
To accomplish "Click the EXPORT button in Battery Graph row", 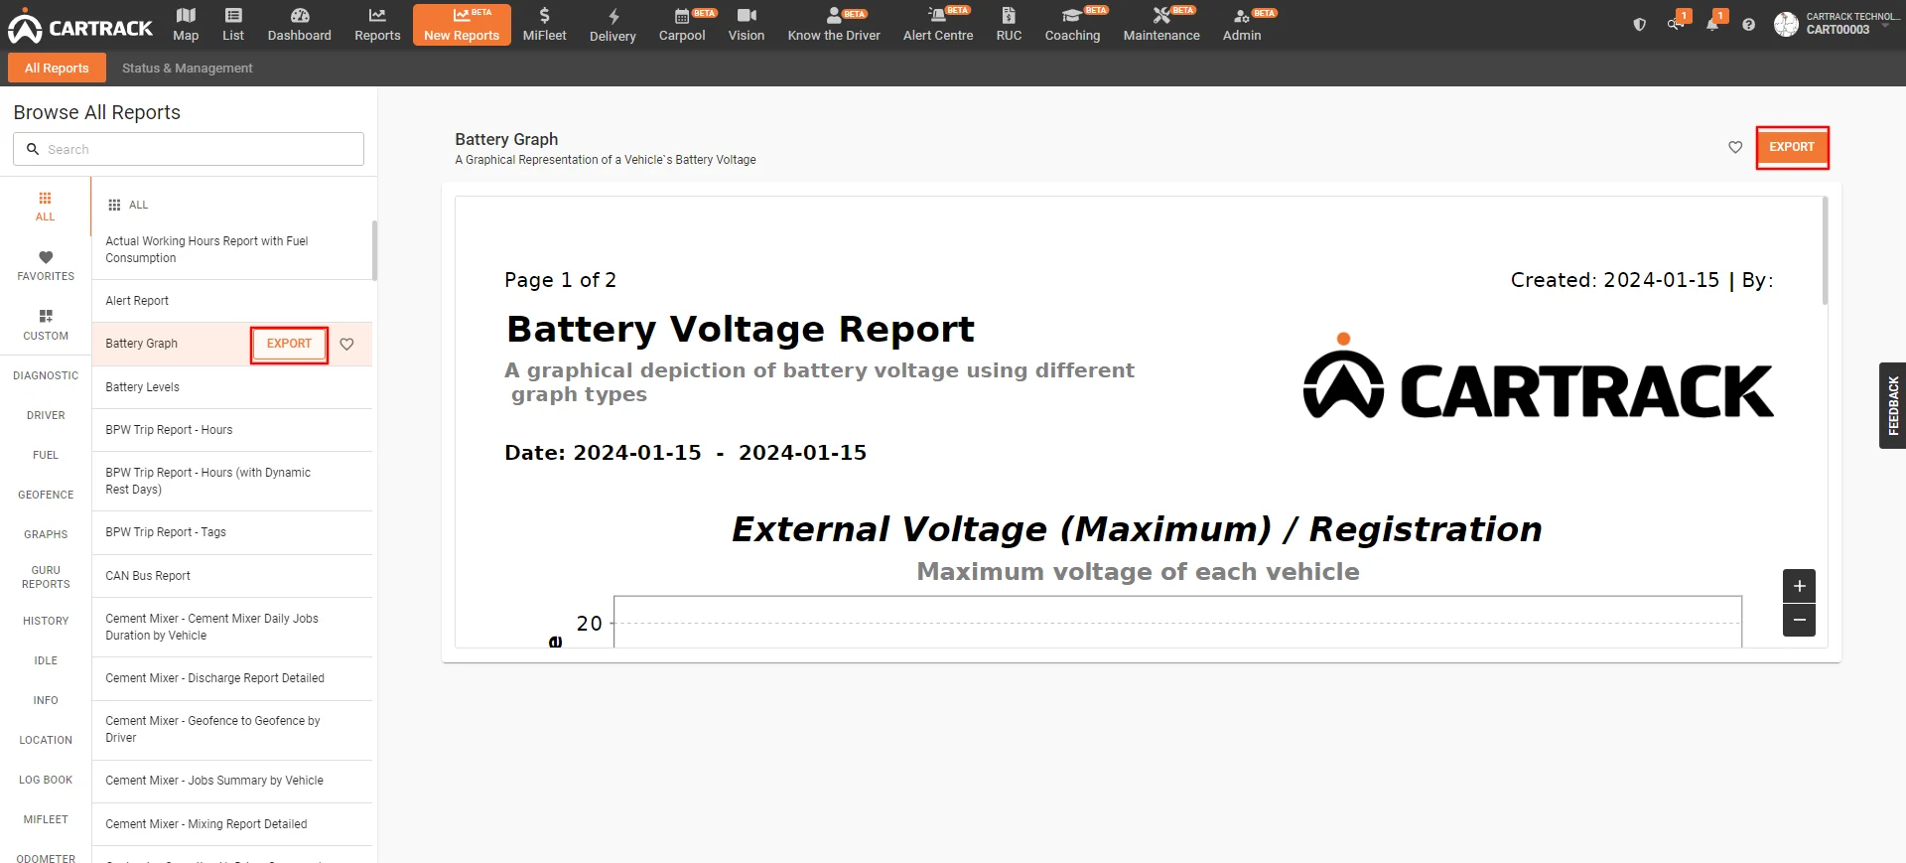I will [x=289, y=344].
